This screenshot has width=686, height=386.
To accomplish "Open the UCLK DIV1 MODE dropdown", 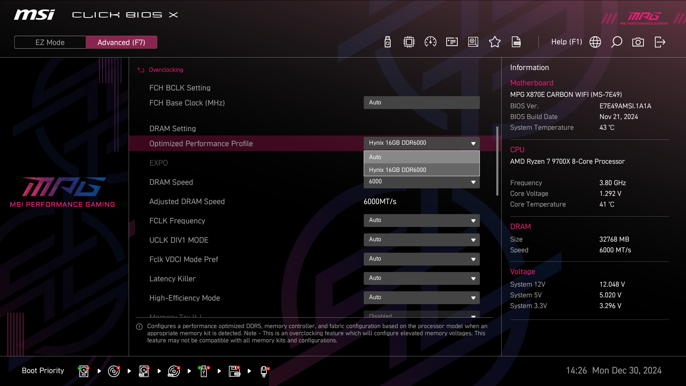I will click(422, 240).
